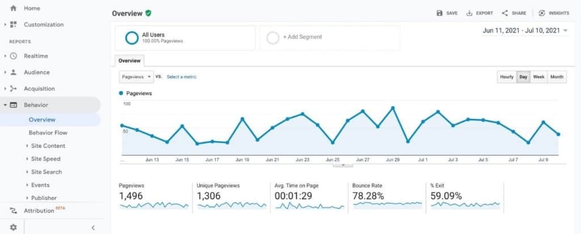The image size is (581, 234).
Task: Expand Site Search submenu
Action: tap(27, 172)
